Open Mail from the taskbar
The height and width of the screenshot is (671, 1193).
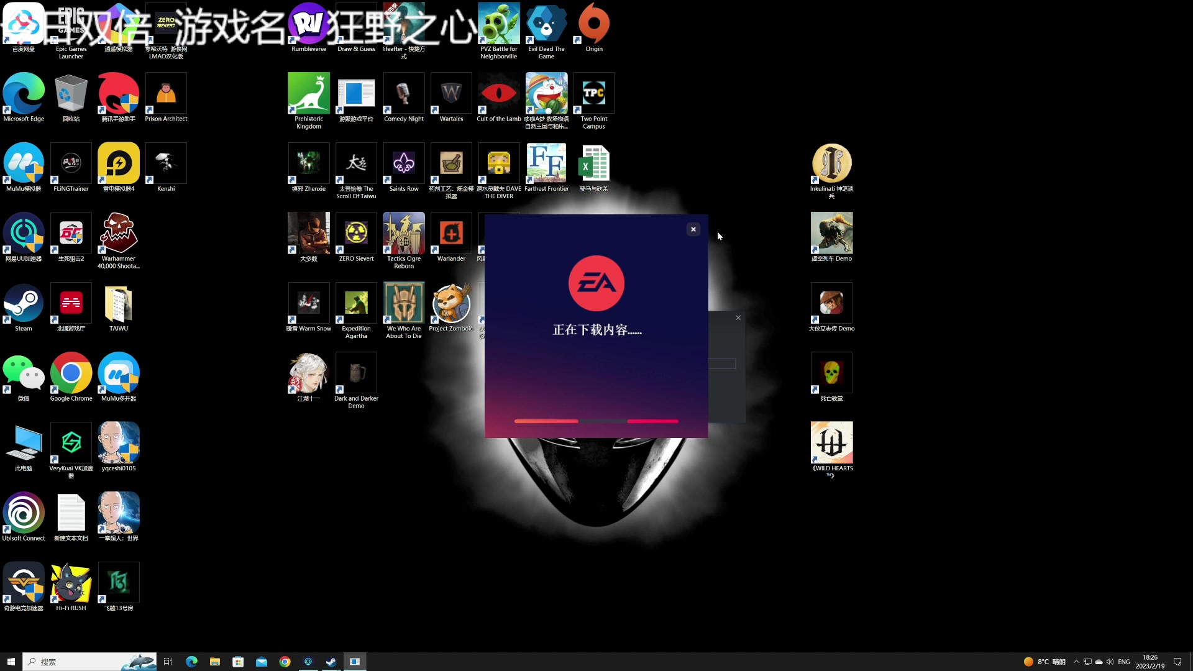click(262, 662)
